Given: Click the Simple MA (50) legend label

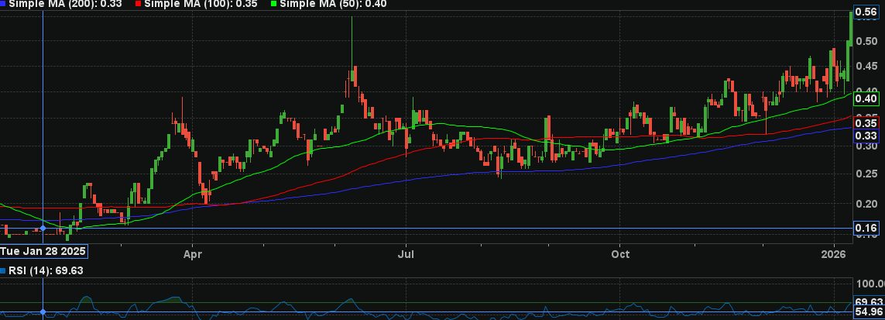Looking at the screenshot, I should [x=333, y=4].
